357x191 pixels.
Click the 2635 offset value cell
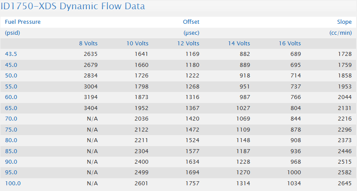[90, 54]
